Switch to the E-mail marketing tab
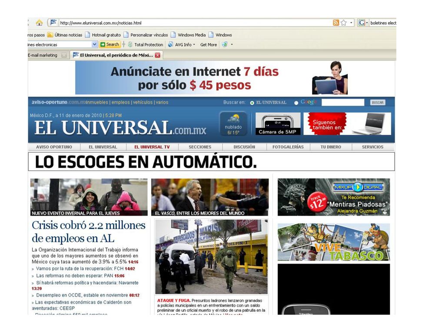 click(42, 55)
